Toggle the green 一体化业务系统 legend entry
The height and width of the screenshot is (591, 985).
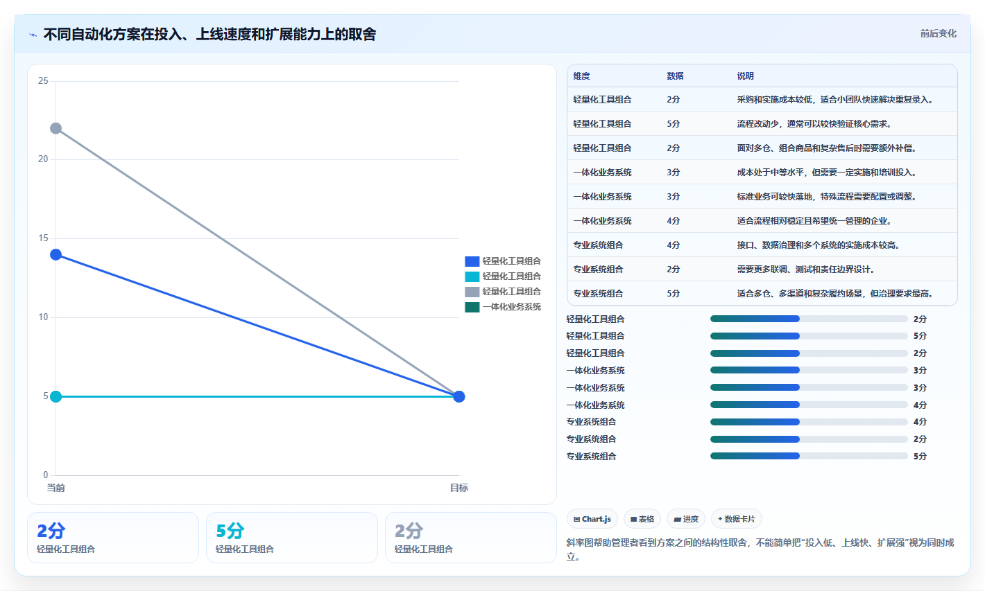[x=503, y=307]
